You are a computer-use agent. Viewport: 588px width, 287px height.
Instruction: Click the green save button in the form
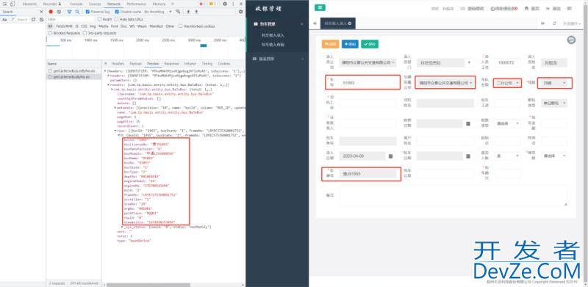(x=370, y=44)
